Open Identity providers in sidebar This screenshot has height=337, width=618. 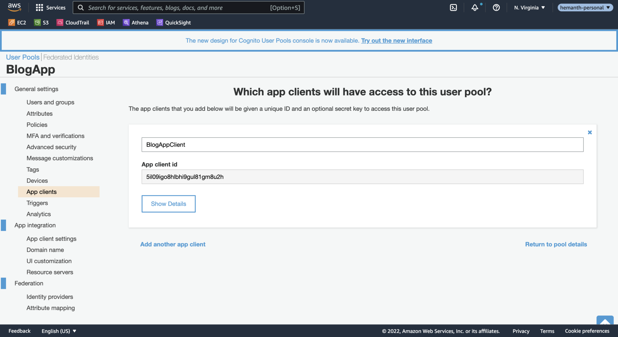click(x=50, y=297)
